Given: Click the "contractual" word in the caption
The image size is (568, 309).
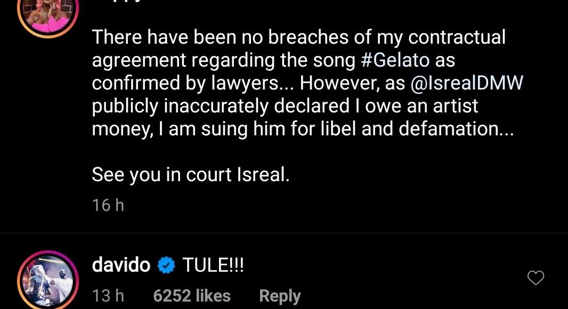Looking at the screenshot, I should tap(456, 38).
